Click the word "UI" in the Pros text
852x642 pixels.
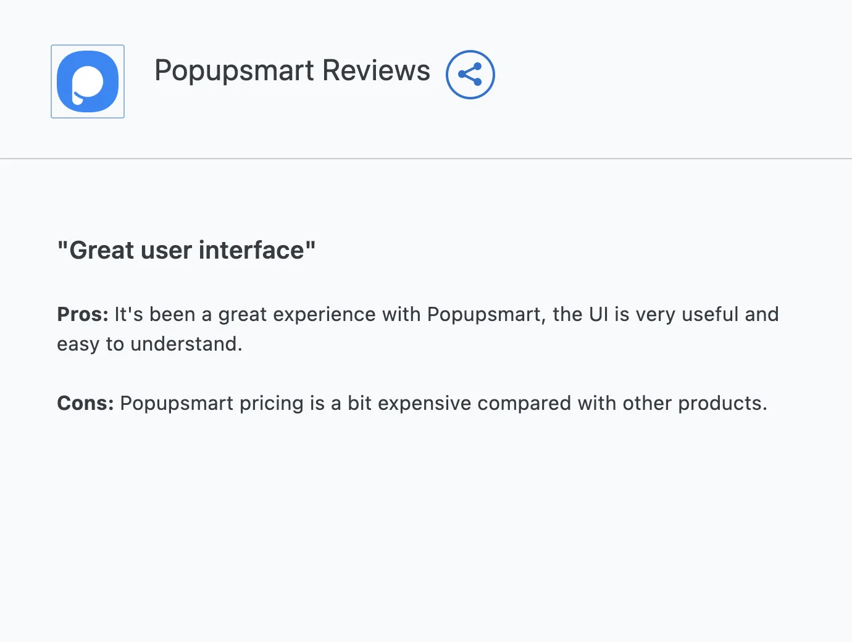coord(599,314)
